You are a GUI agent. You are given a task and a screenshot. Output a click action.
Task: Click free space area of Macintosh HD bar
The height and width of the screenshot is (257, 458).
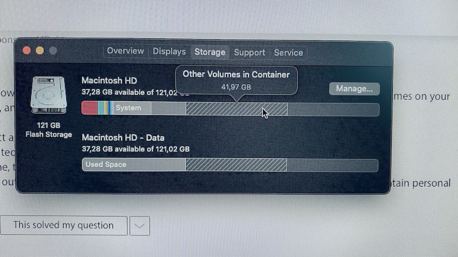pos(333,110)
